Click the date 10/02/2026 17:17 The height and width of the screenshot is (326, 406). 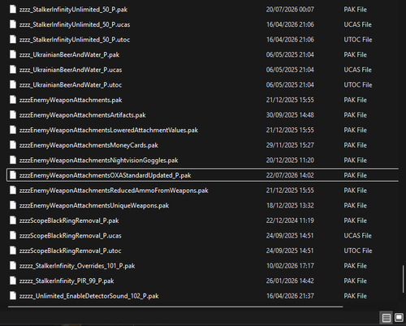290,266
